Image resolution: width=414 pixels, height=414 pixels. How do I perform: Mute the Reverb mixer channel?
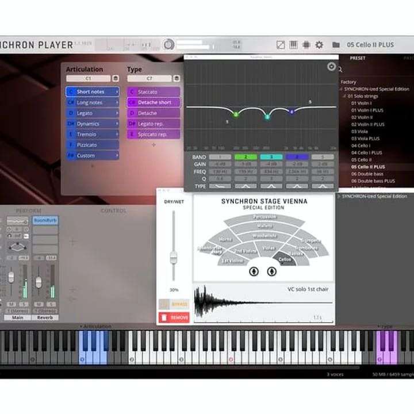pos(39,304)
